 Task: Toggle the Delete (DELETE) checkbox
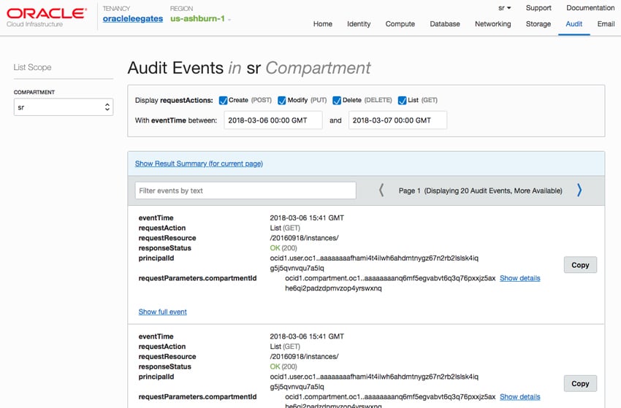(337, 101)
